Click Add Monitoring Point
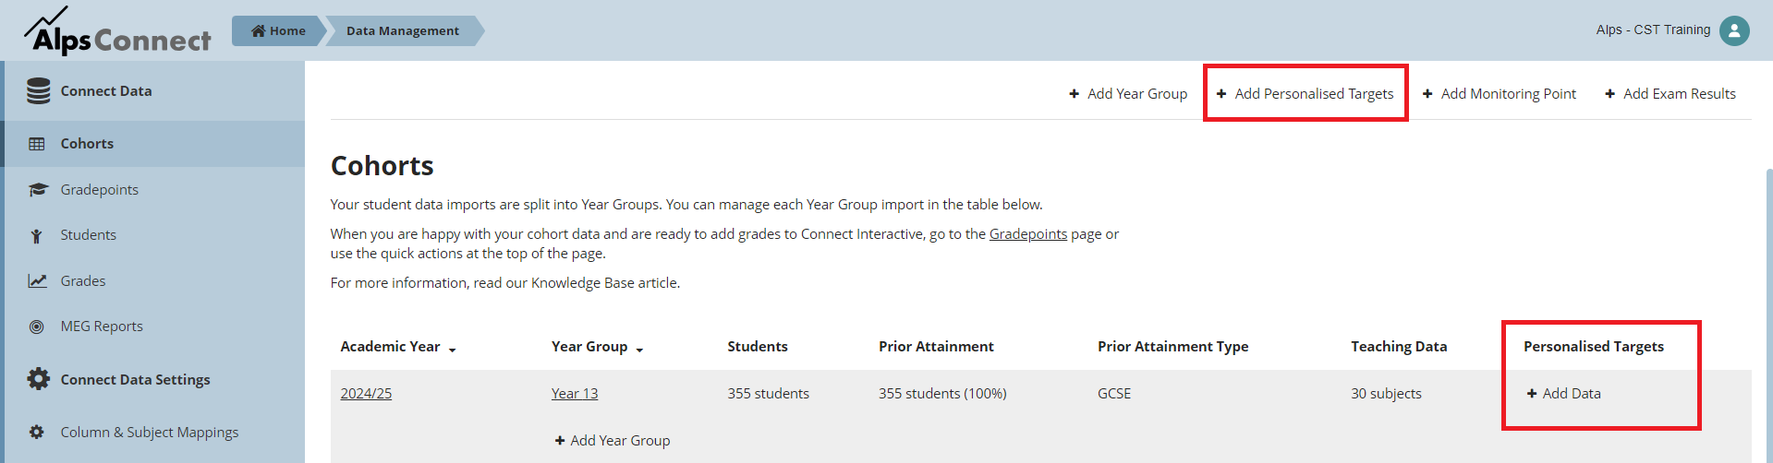 coord(1500,93)
